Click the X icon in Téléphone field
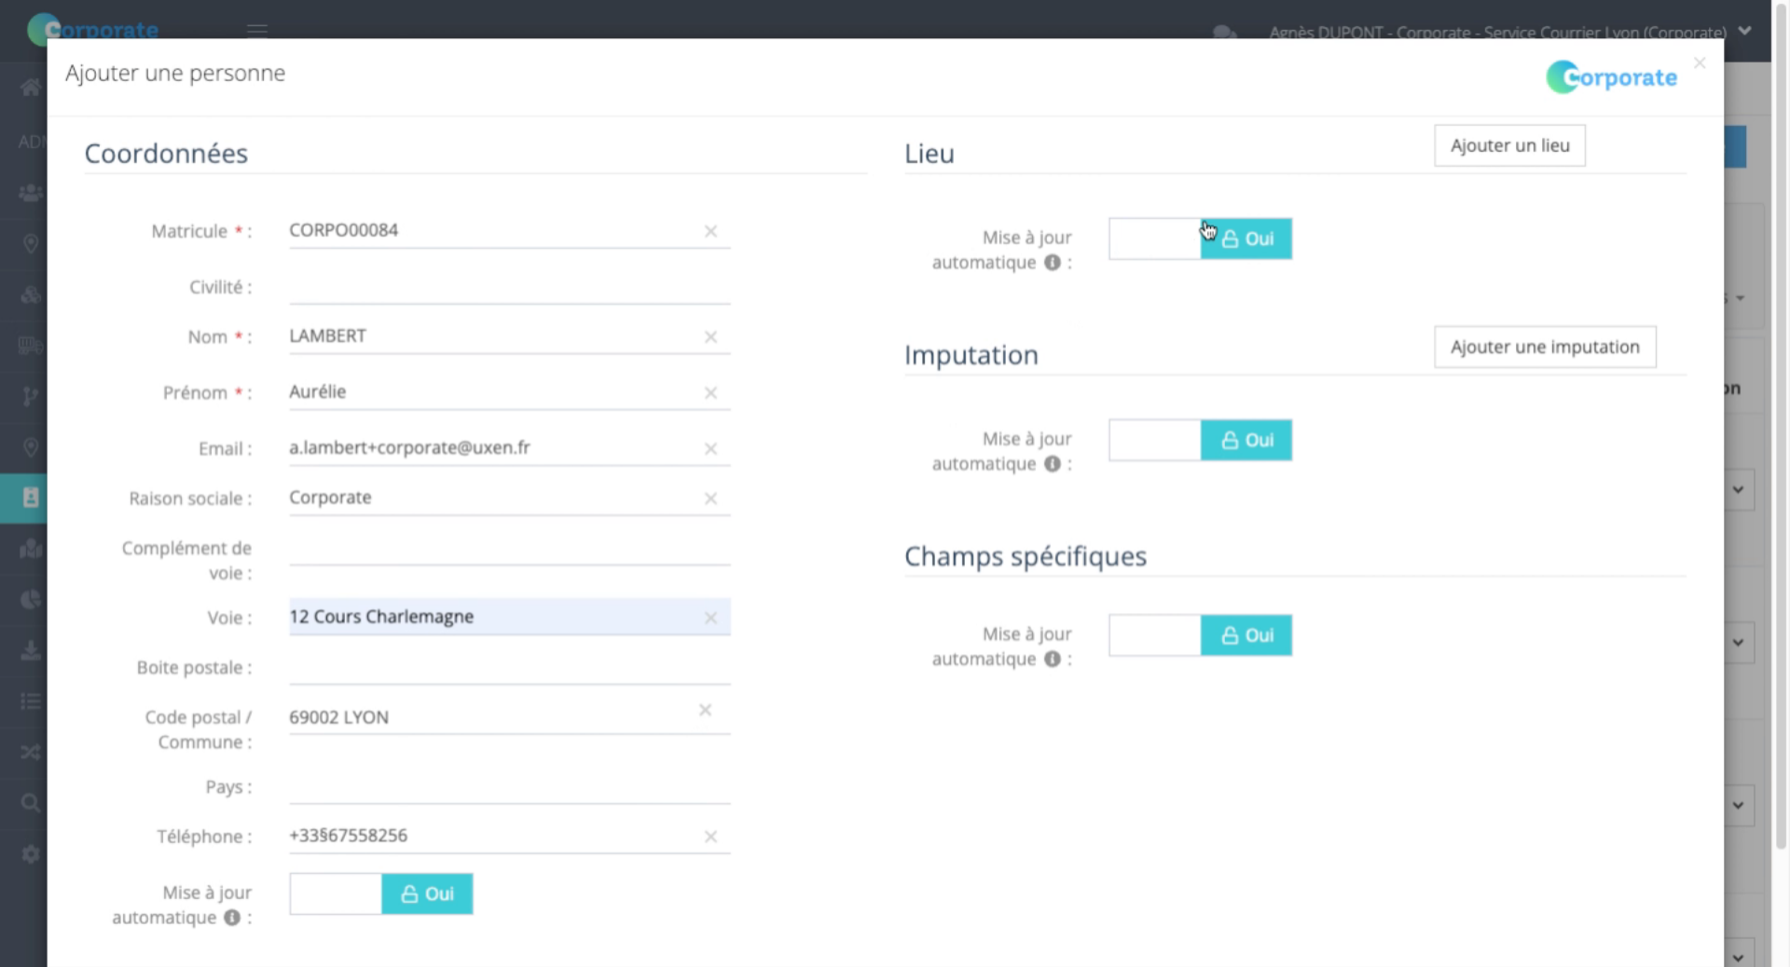The width and height of the screenshot is (1790, 967). point(710,837)
